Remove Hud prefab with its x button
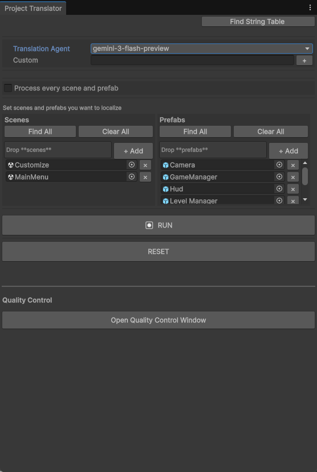This screenshot has width=317, height=472. click(x=292, y=189)
